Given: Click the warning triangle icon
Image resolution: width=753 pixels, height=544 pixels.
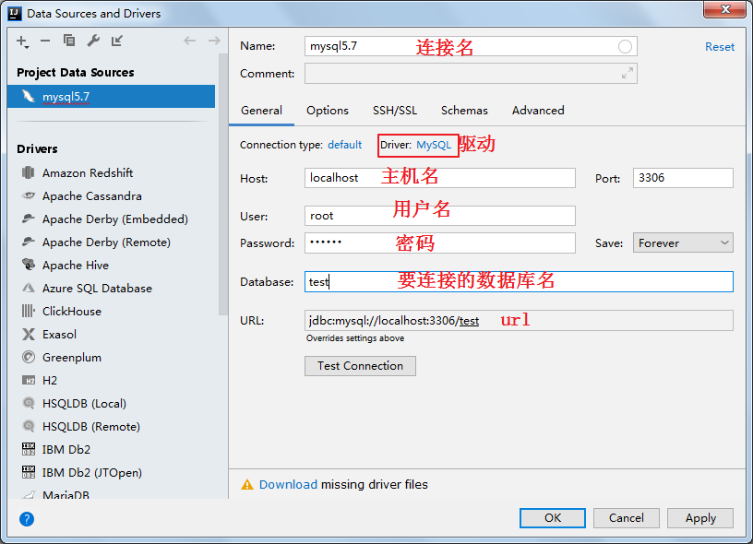Looking at the screenshot, I should click(246, 484).
